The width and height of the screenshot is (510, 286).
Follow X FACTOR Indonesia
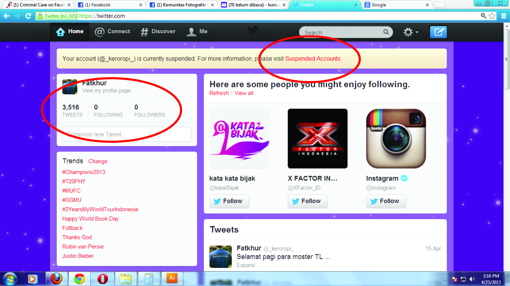(308, 201)
